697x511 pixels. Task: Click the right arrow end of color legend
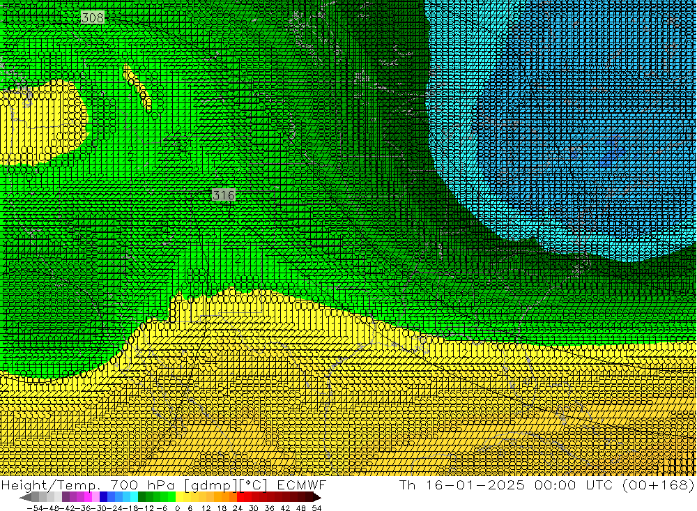317,498
